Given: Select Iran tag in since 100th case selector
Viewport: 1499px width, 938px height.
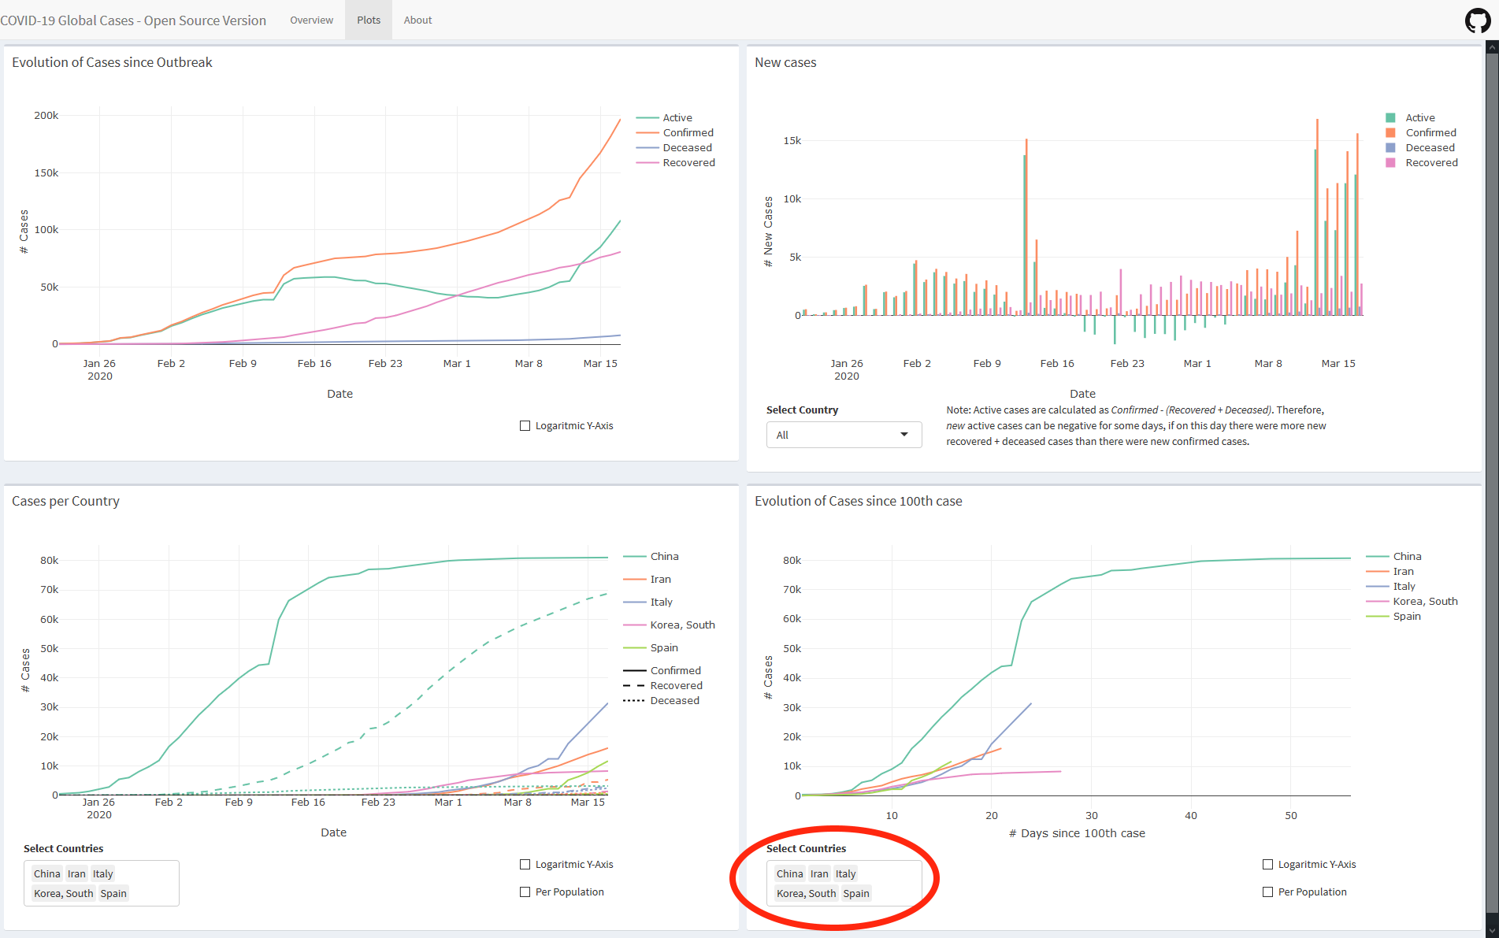Looking at the screenshot, I should [819, 874].
